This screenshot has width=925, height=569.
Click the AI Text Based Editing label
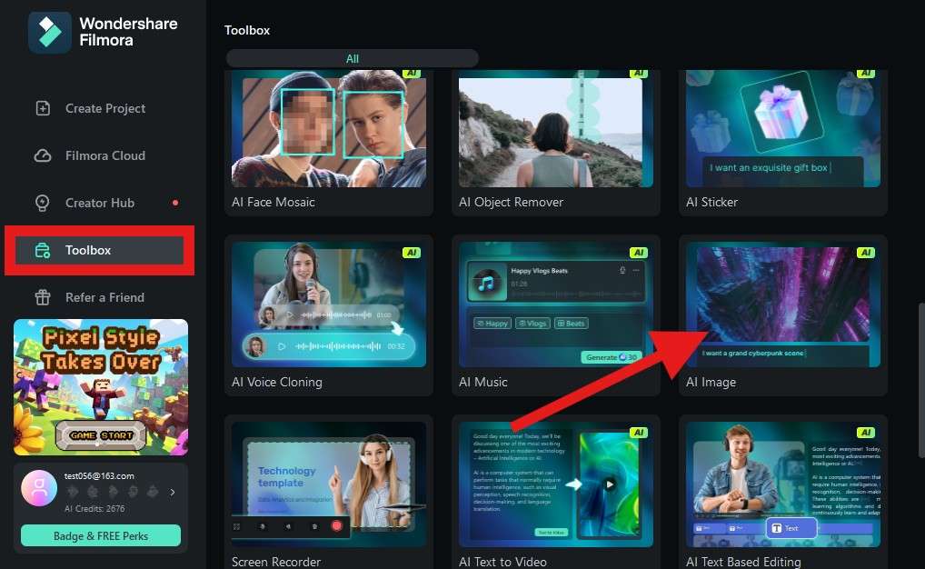click(x=743, y=562)
